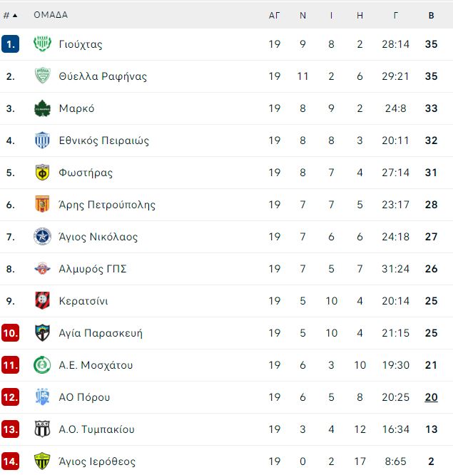
Task: Open the Αλμυρός ΓΠΣ team link
Action: [x=93, y=269]
